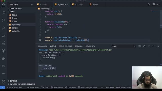Open the Search view in the activity bar

(4, 13)
